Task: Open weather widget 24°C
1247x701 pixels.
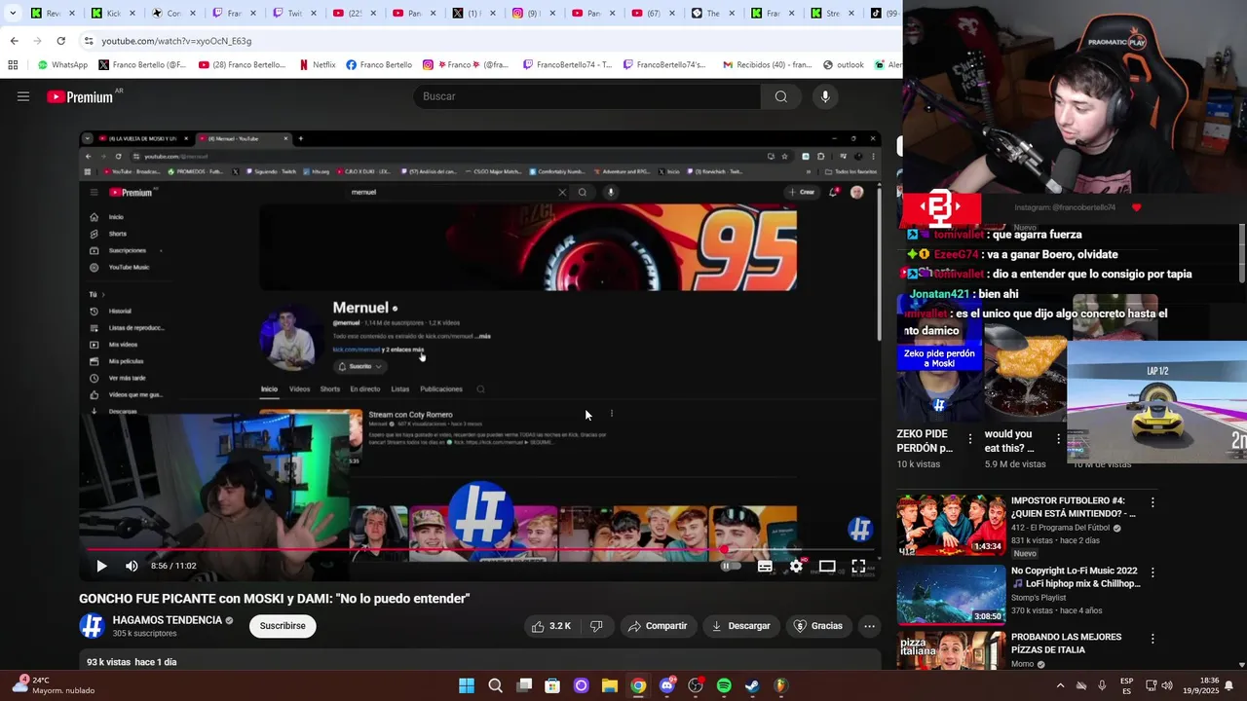Action: pos(55,685)
